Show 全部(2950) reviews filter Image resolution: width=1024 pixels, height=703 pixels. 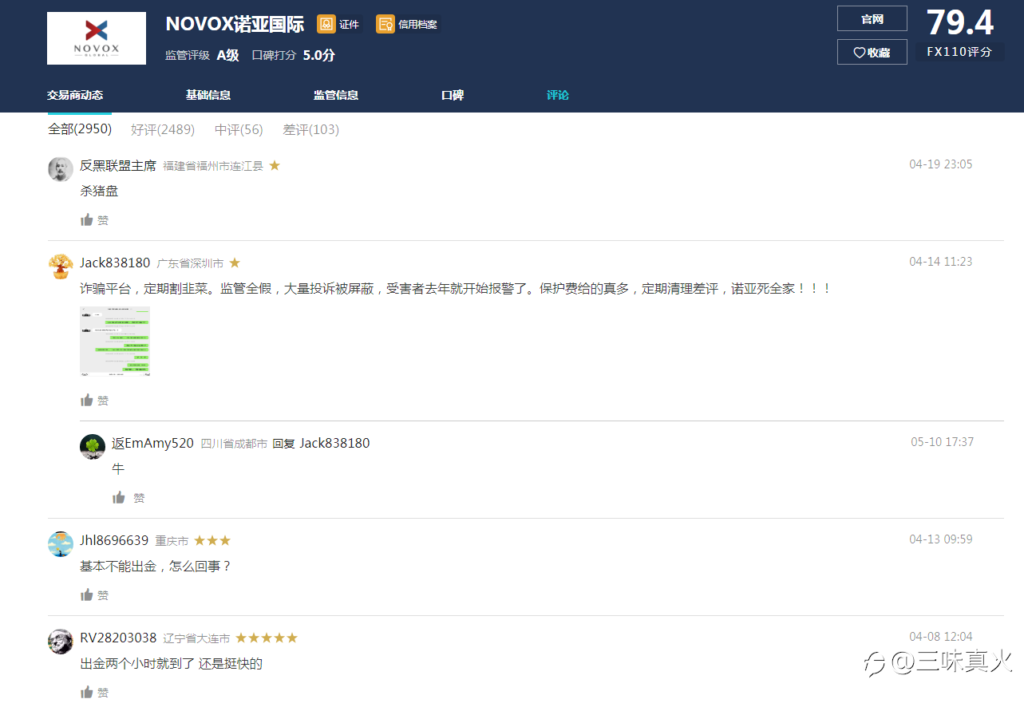80,129
